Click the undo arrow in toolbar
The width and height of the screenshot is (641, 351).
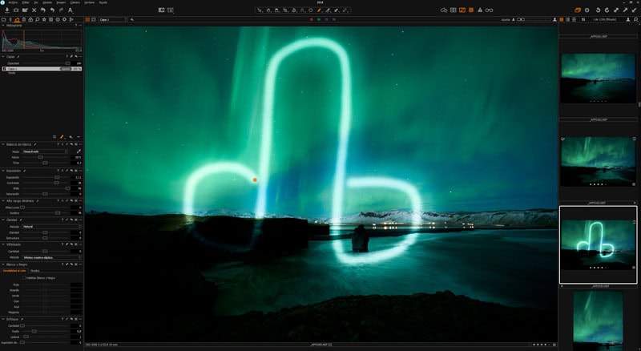pyautogui.click(x=52, y=10)
